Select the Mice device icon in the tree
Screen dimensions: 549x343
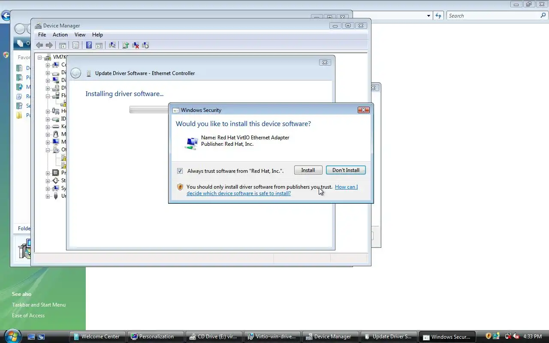[x=56, y=134]
